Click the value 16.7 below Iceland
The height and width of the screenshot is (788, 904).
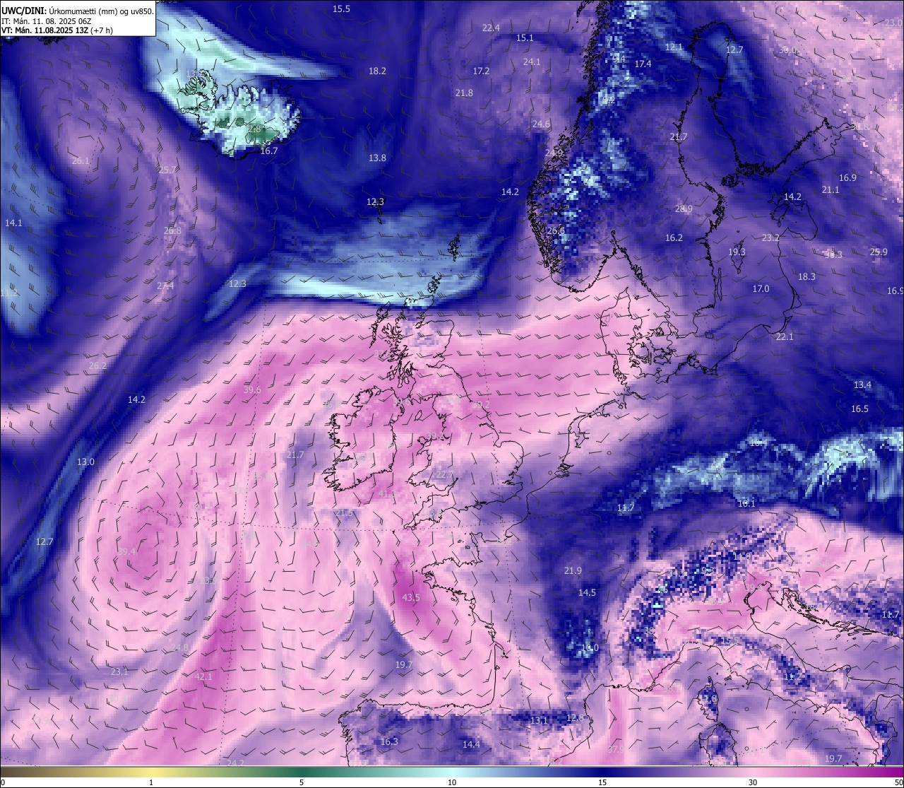269,151
